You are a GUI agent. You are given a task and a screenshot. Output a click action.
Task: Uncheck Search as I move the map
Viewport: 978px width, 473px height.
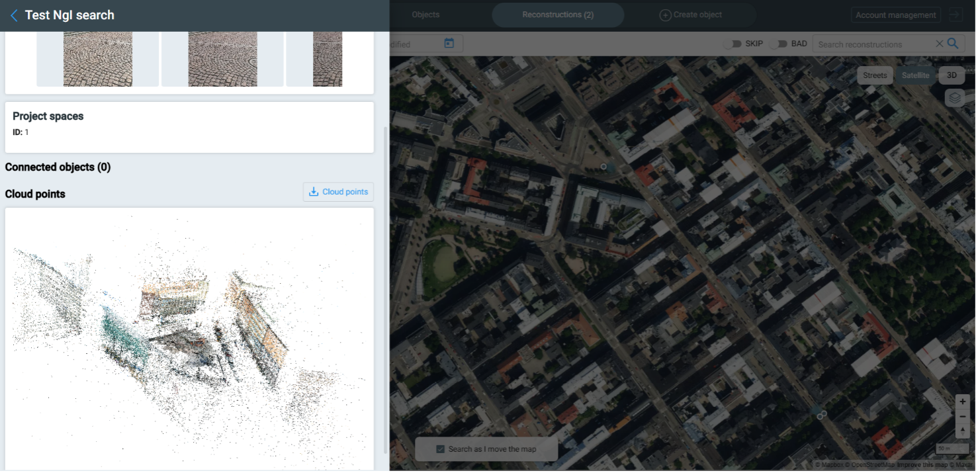click(x=440, y=449)
